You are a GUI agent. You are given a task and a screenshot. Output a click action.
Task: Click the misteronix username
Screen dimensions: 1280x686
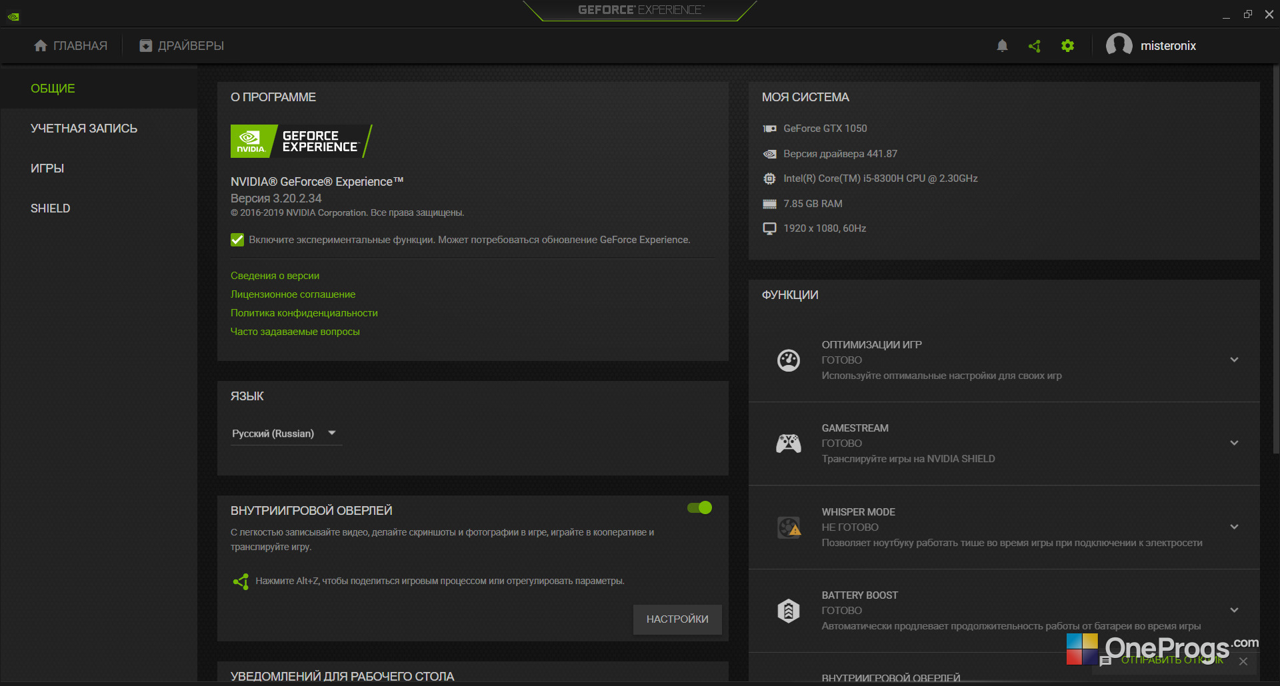coord(1168,46)
